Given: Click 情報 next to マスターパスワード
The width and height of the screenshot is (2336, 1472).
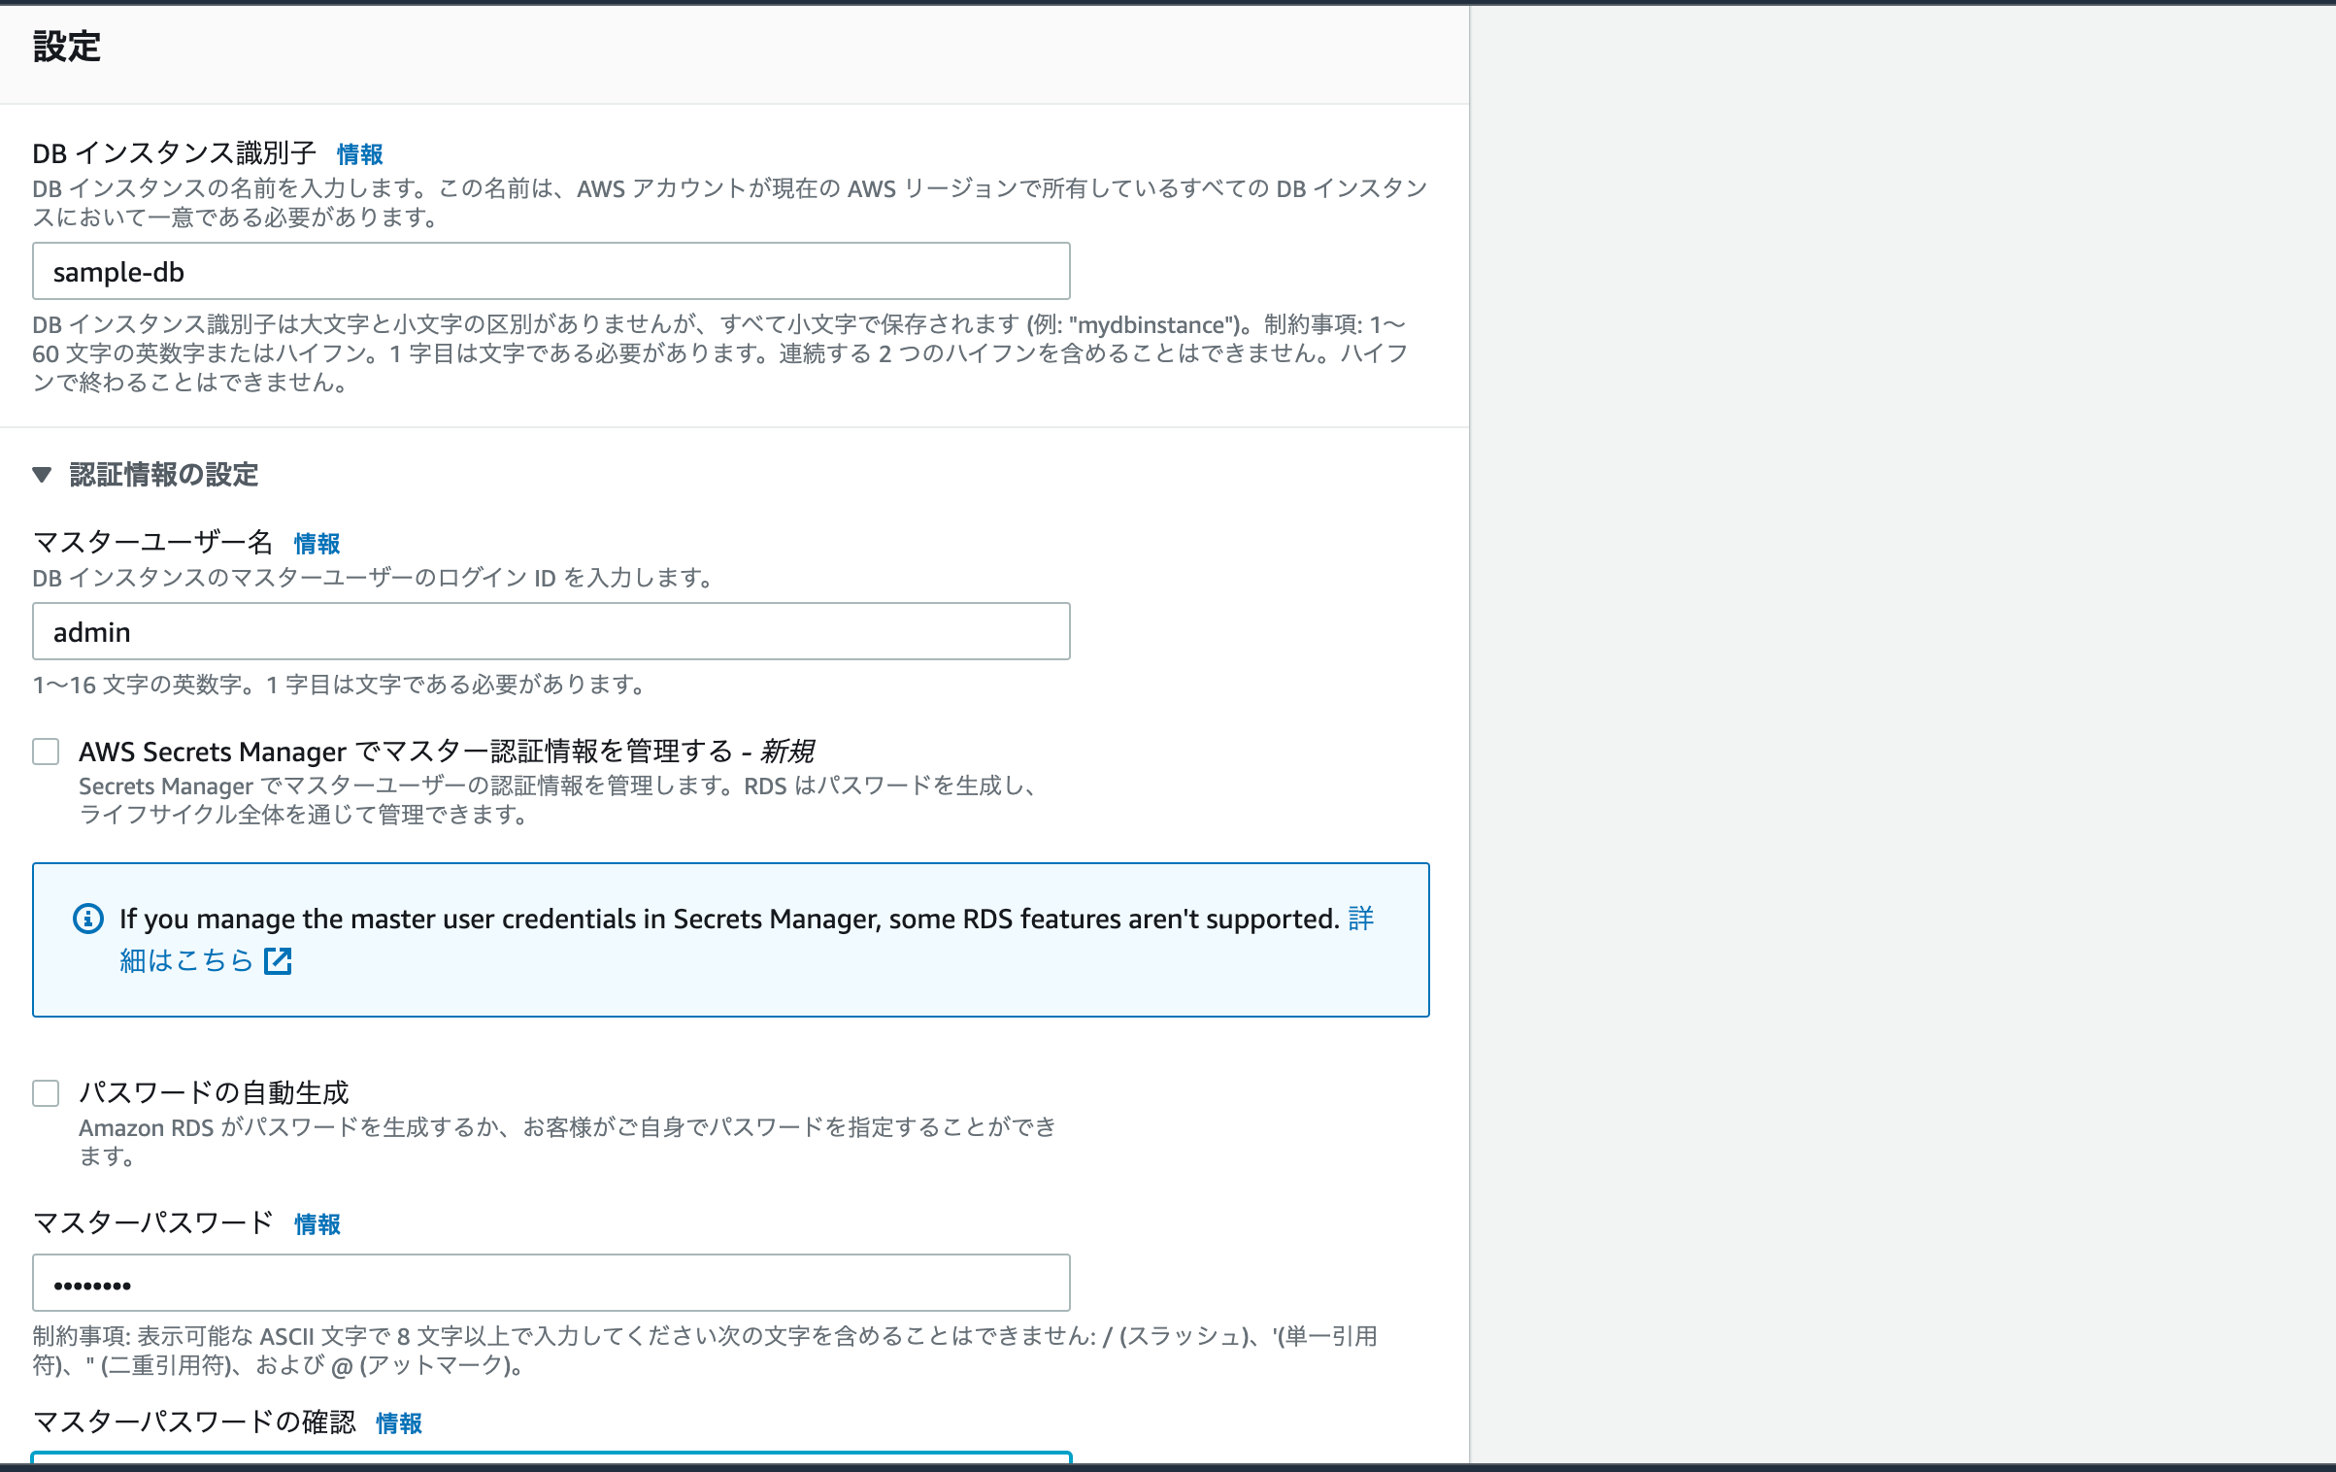Looking at the screenshot, I should coord(316,1224).
